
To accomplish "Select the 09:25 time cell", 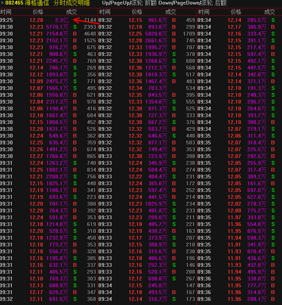I will [6, 20].
